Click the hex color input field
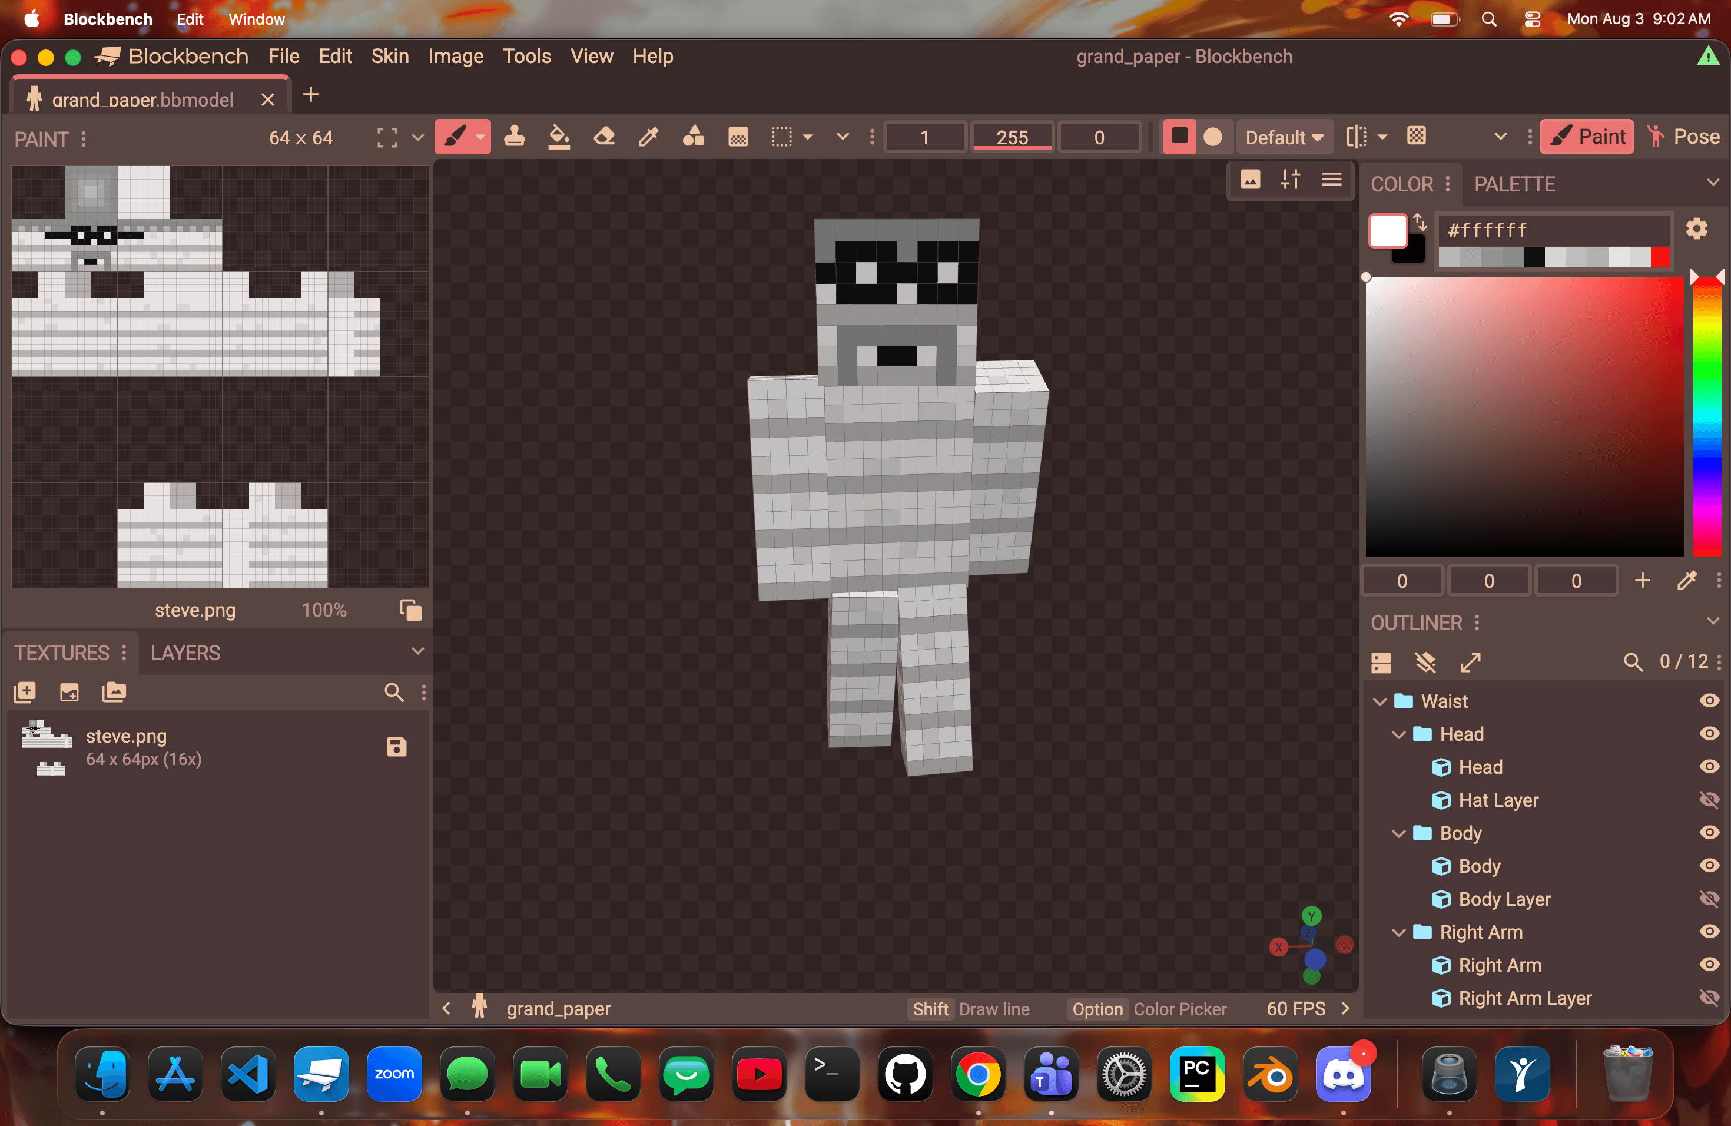The width and height of the screenshot is (1731, 1126). pos(1554,231)
